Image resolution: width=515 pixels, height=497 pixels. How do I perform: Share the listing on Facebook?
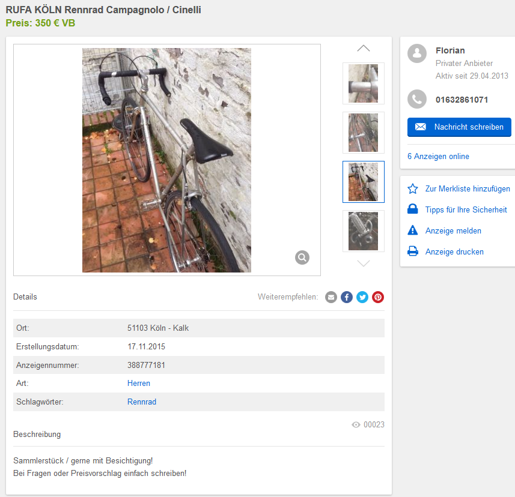(347, 297)
